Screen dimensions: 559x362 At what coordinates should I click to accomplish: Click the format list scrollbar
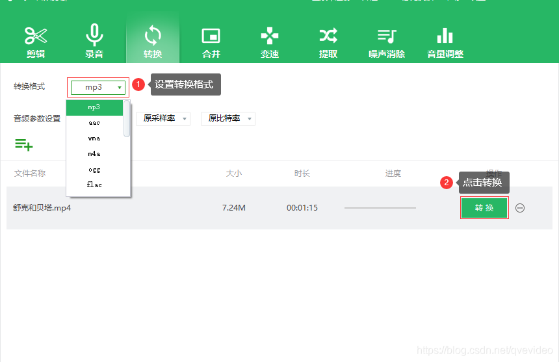[x=127, y=119]
